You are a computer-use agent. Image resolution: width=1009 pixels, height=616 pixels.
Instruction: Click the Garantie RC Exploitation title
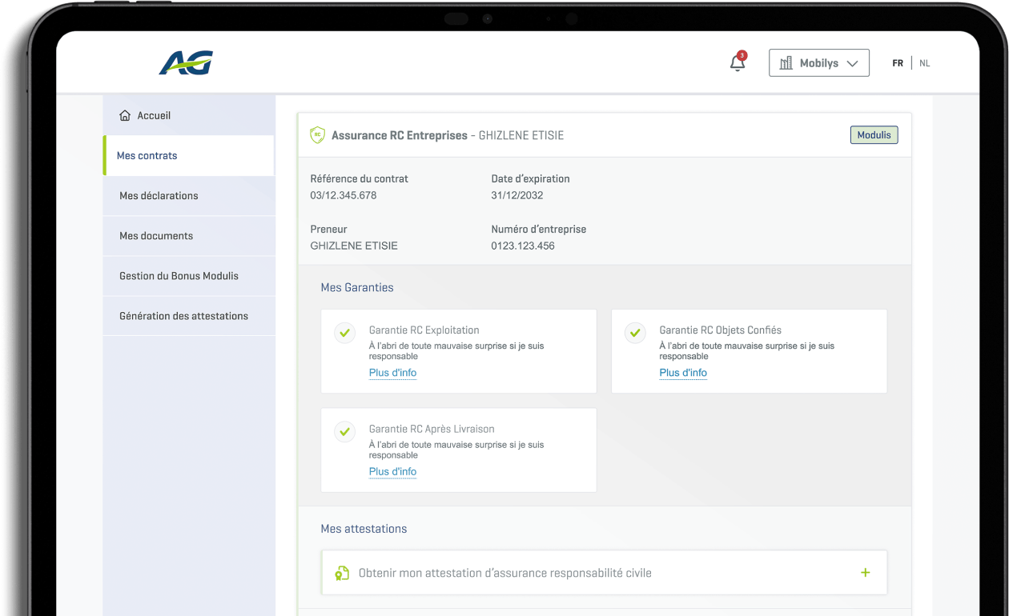point(424,330)
